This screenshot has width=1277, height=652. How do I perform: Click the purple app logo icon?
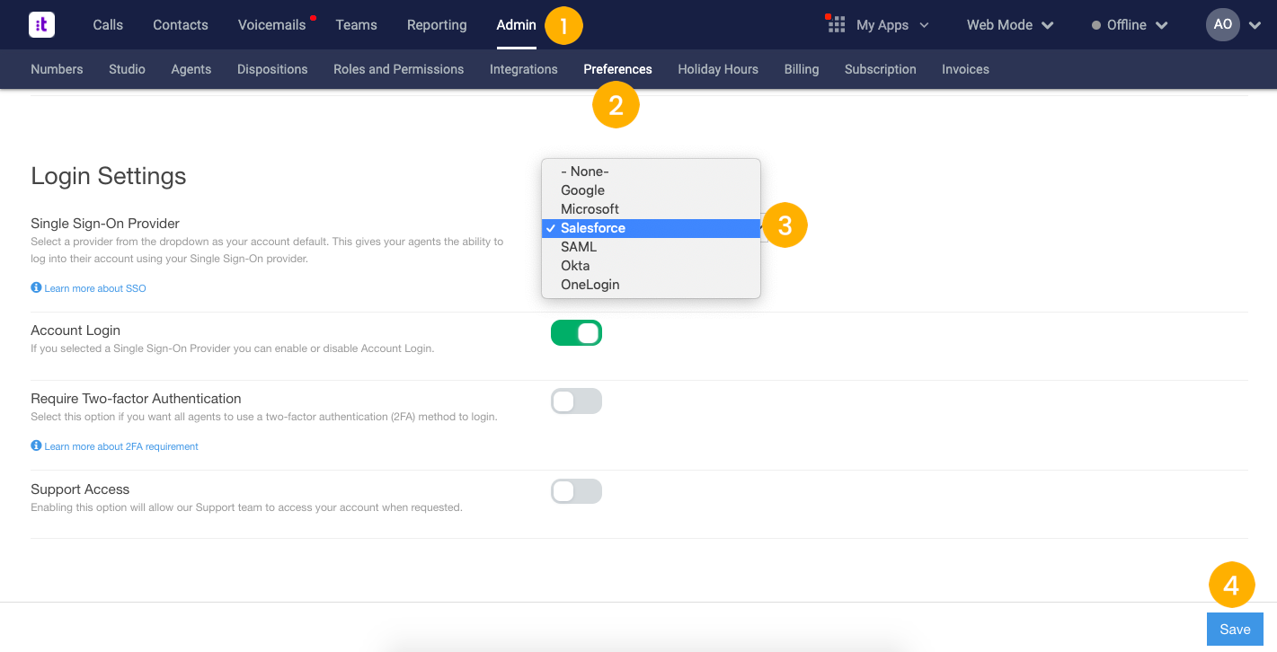click(x=41, y=24)
